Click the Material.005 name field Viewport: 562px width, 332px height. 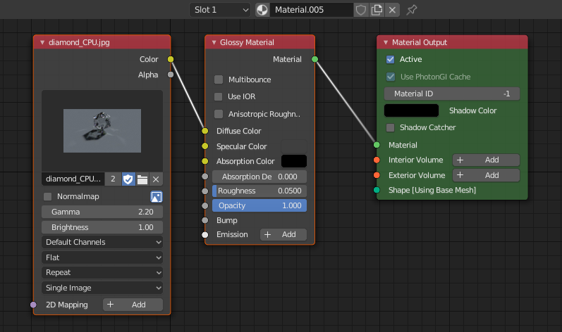310,10
